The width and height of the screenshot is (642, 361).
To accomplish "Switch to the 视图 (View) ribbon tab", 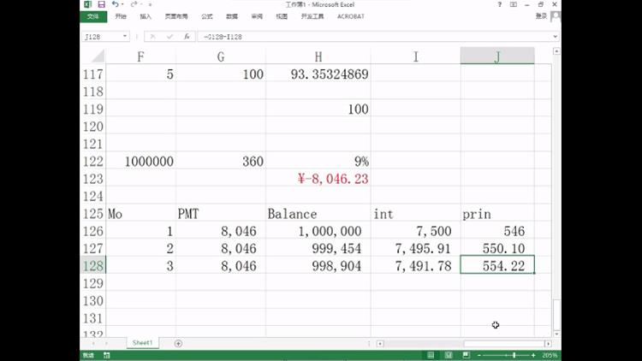I will tap(282, 16).
